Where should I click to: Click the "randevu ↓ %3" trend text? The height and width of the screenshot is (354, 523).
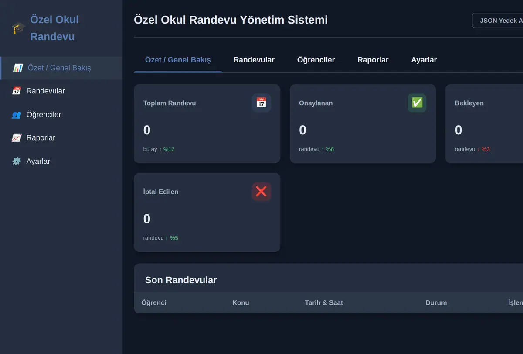(472, 149)
